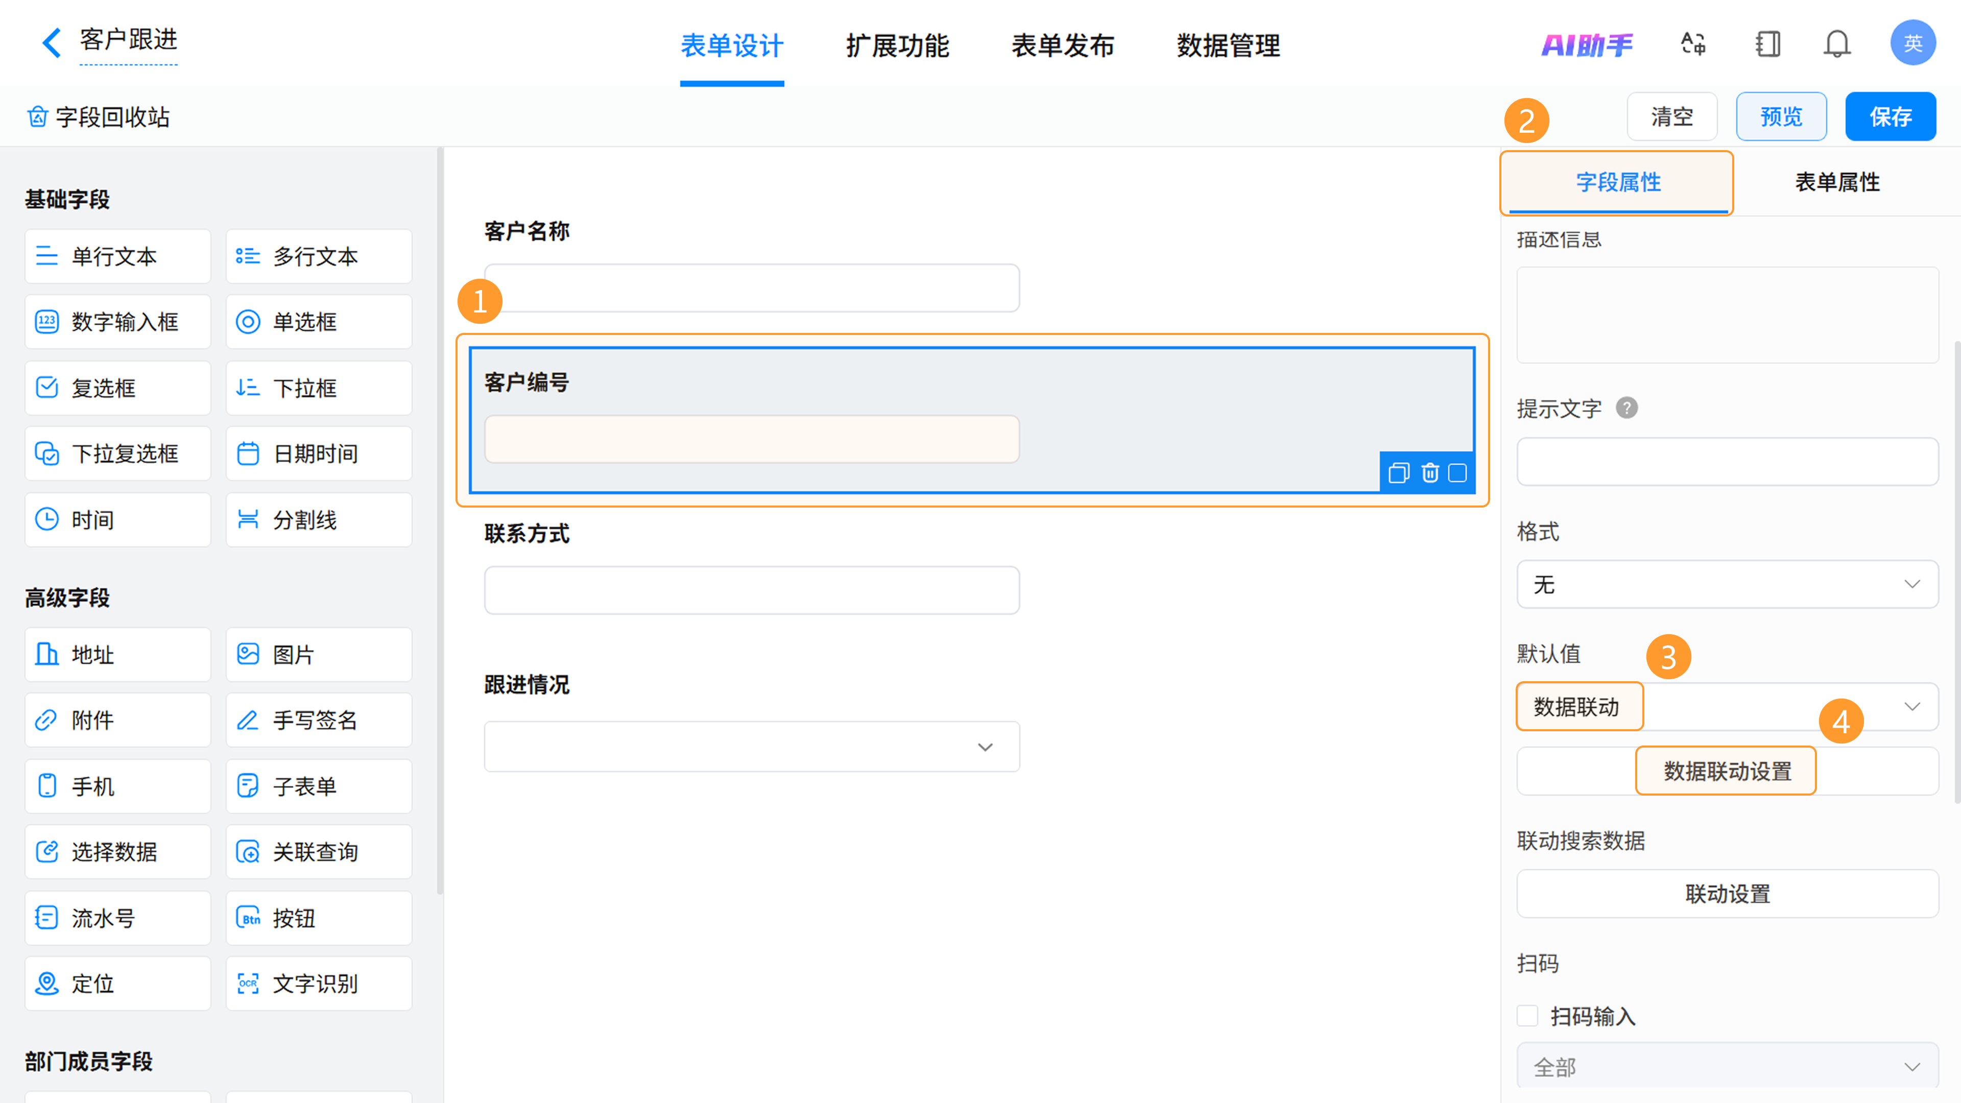Open the 默认值 数据联动 dropdown
The width and height of the screenshot is (1961, 1103).
[1727, 706]
